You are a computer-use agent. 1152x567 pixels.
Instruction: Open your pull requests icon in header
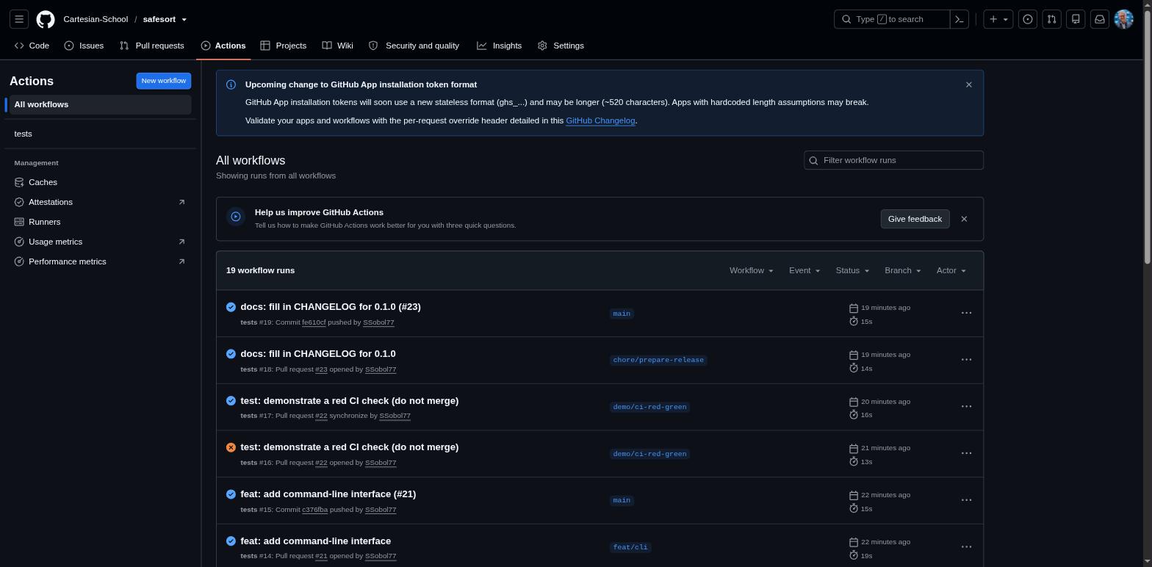coord(1051,19)
